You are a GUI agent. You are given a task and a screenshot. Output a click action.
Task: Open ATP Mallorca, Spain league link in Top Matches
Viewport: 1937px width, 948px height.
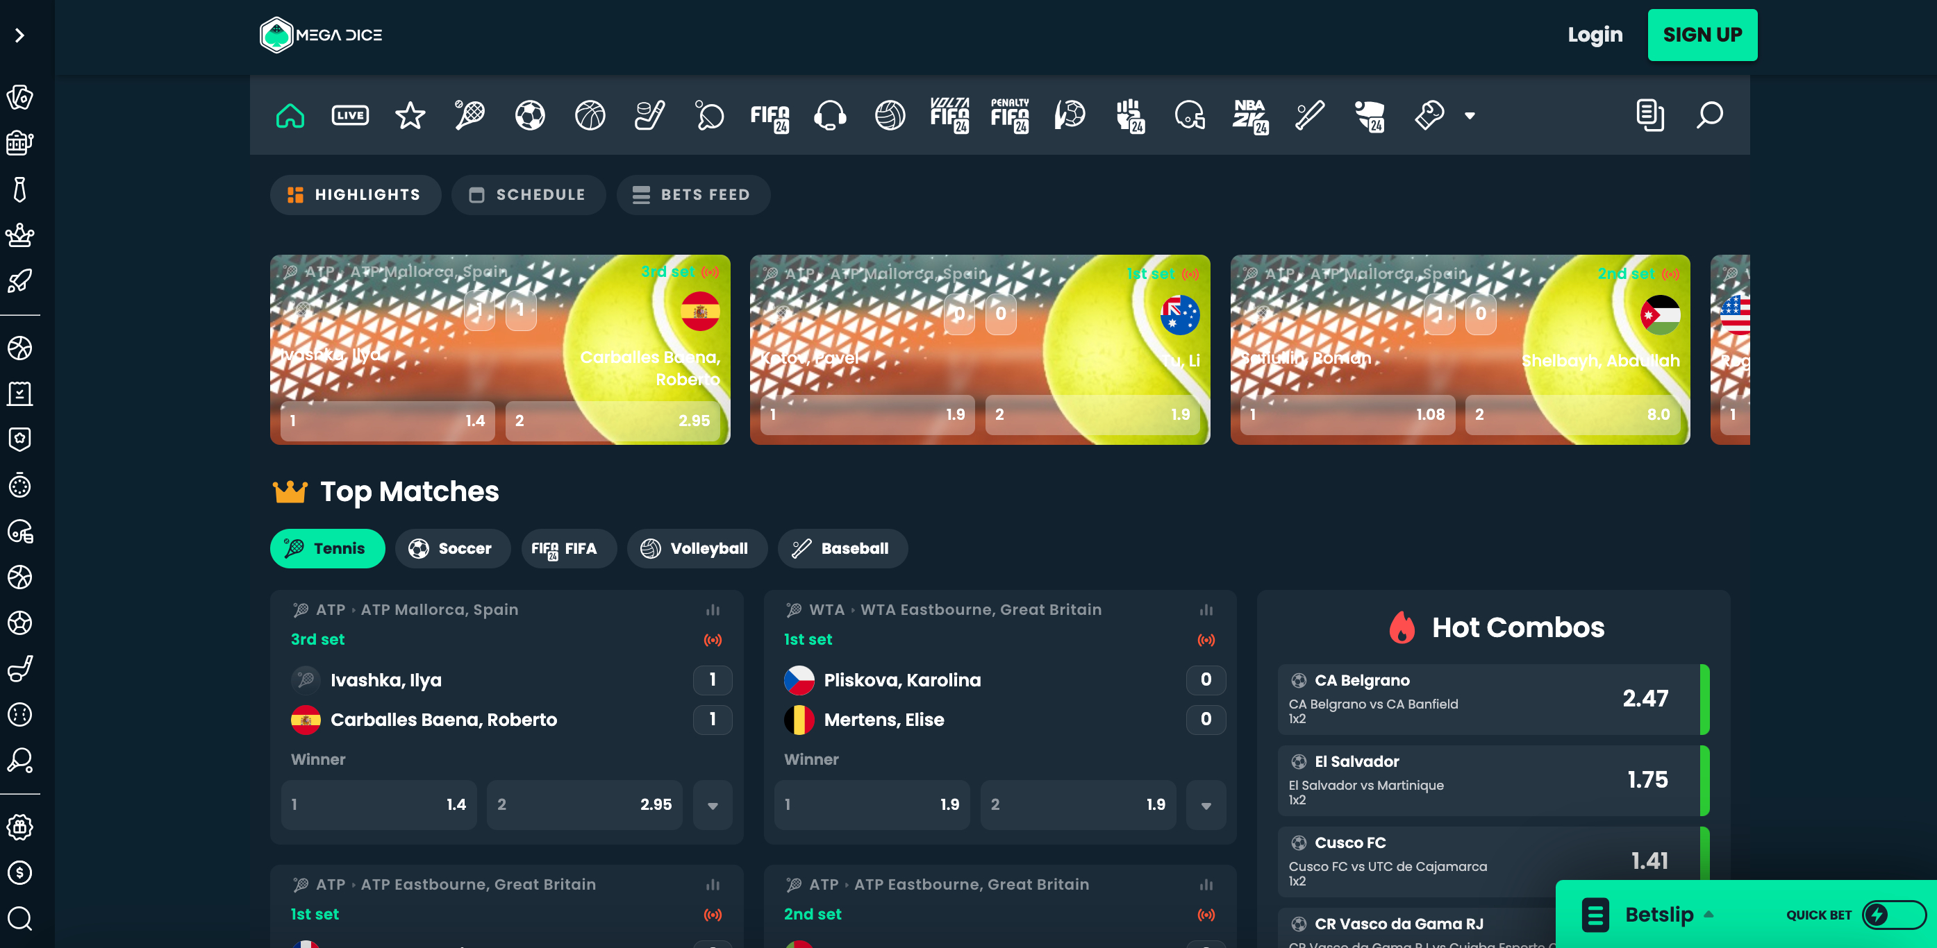439,610
